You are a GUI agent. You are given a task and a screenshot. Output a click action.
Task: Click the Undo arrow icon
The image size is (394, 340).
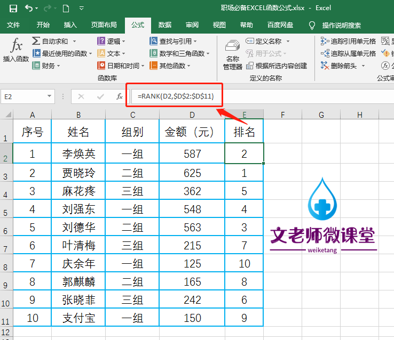click(29, 9)
